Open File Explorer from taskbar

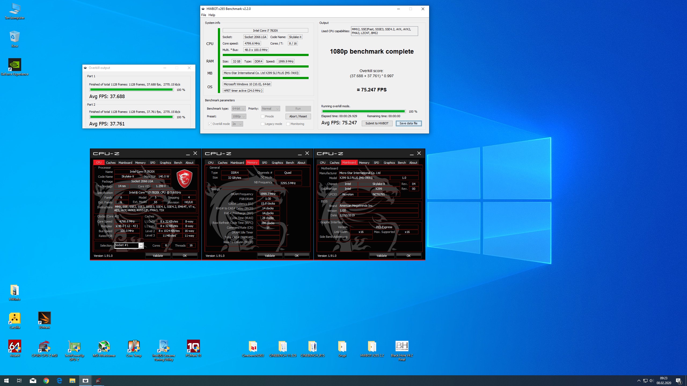pos(72,381)
